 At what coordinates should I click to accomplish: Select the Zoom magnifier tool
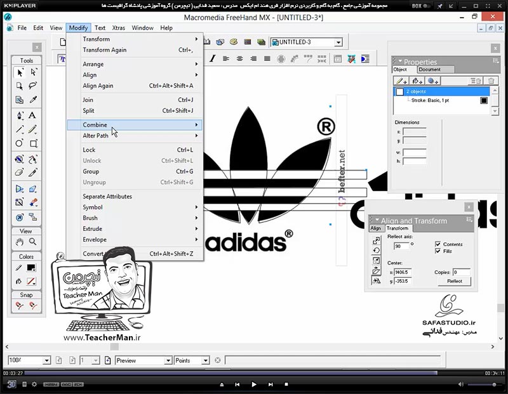tap(33, 242)
